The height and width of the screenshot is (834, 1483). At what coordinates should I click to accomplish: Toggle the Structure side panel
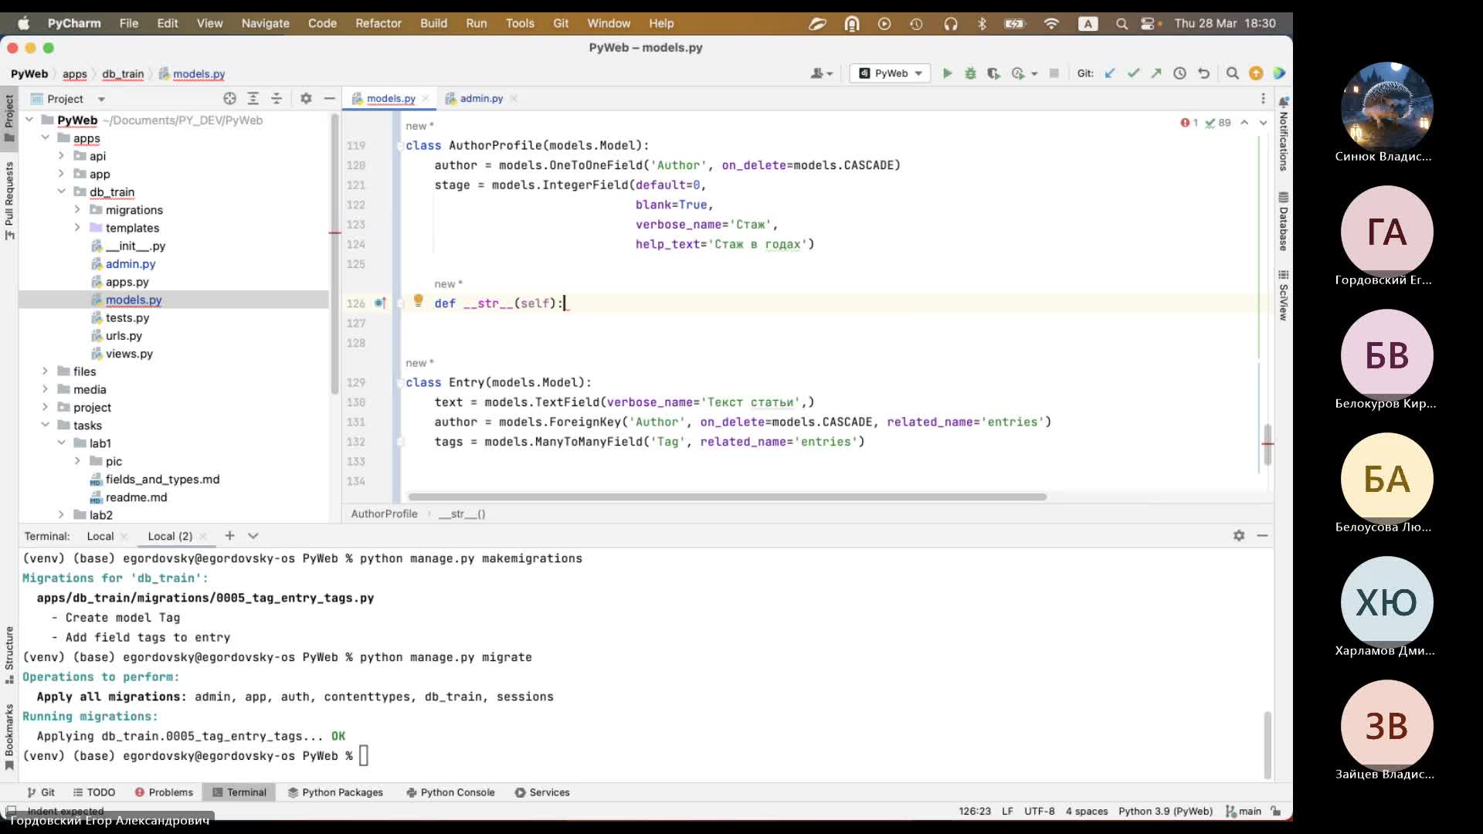click(9, 655)
